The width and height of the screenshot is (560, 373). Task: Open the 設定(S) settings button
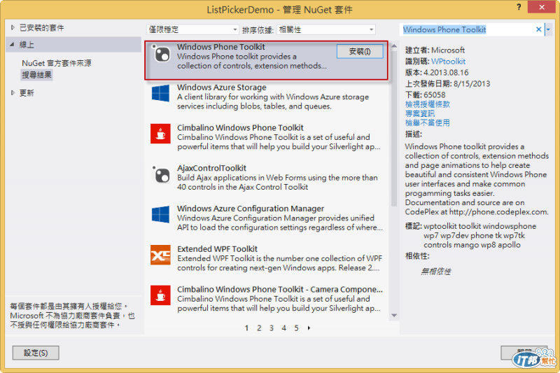coord(36,353)
